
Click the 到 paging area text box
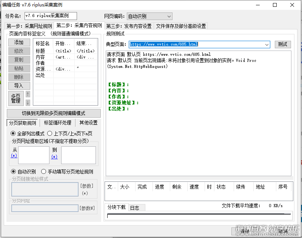[x=79, y=155]
